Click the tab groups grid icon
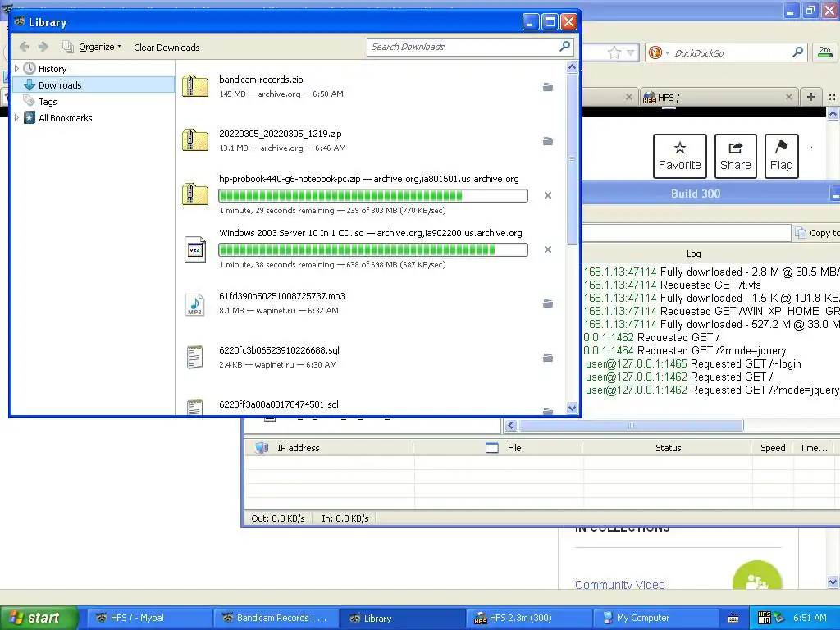The height and width of the screenshot is (630, 840). [x=832, y=97]
